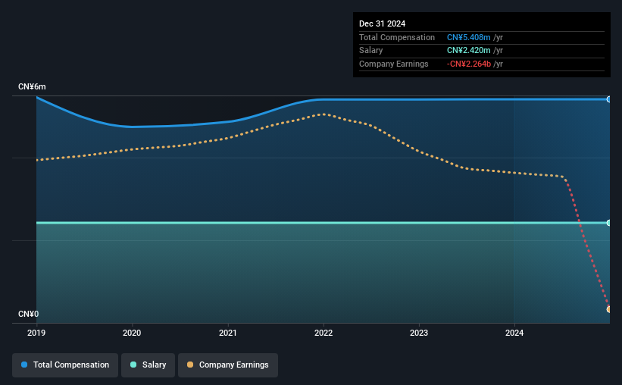Click the blue Total Compensation legend dot
The width and height of the screenshot is (622, 385).
[x=24, y=365]
